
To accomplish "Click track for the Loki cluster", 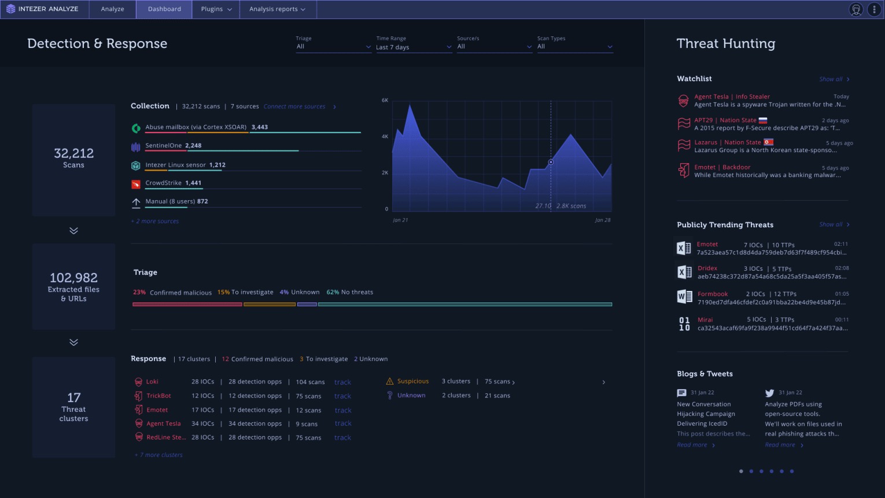I will (342, 382).
